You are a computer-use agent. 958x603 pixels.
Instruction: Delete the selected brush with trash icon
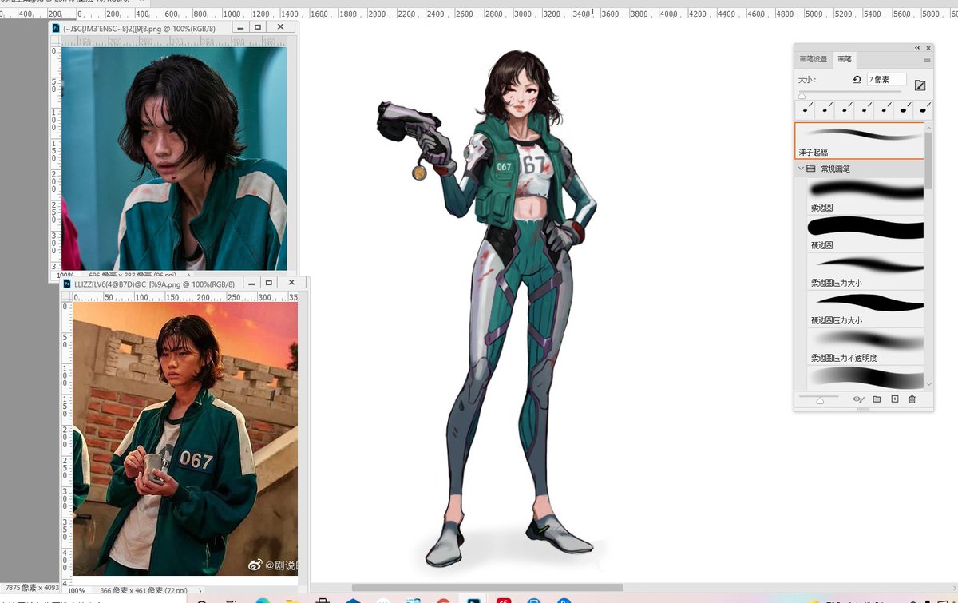pyautogui.click(x=912, y=399)
